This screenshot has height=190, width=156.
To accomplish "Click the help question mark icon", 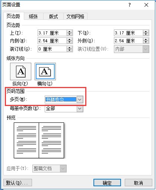I will pos(130,5).
